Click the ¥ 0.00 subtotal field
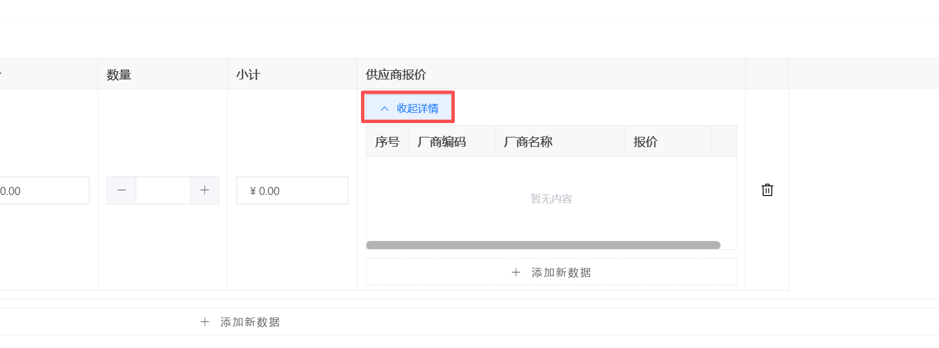The height and width of the screenshot is (348, 939). point(292,190)
